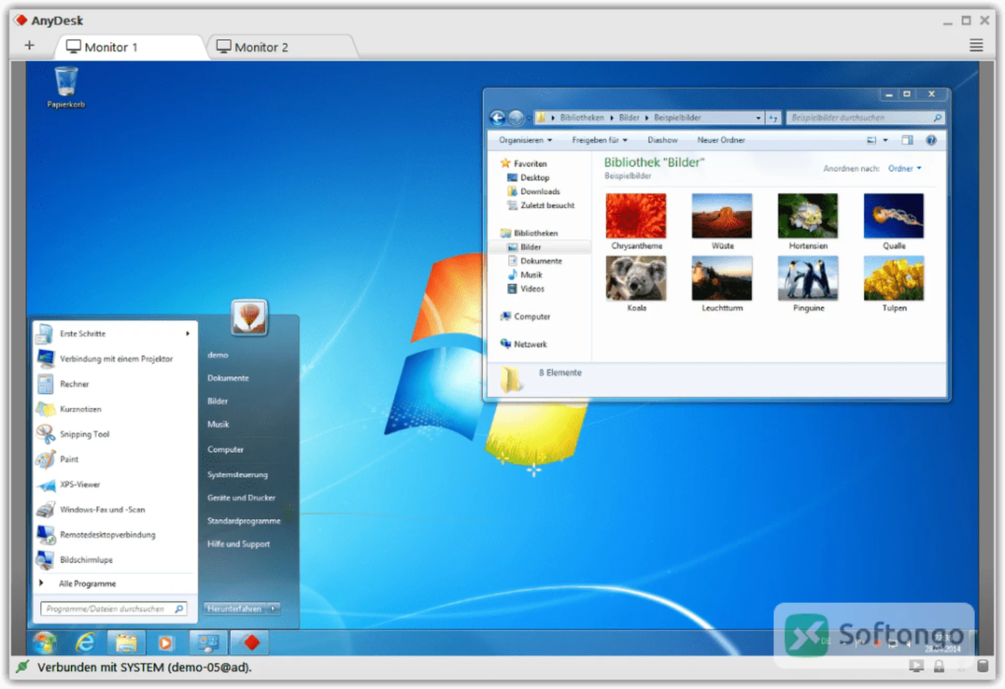Refresh the Beispielbilder address bar
1005x689 pixels.
pos(773,118)
